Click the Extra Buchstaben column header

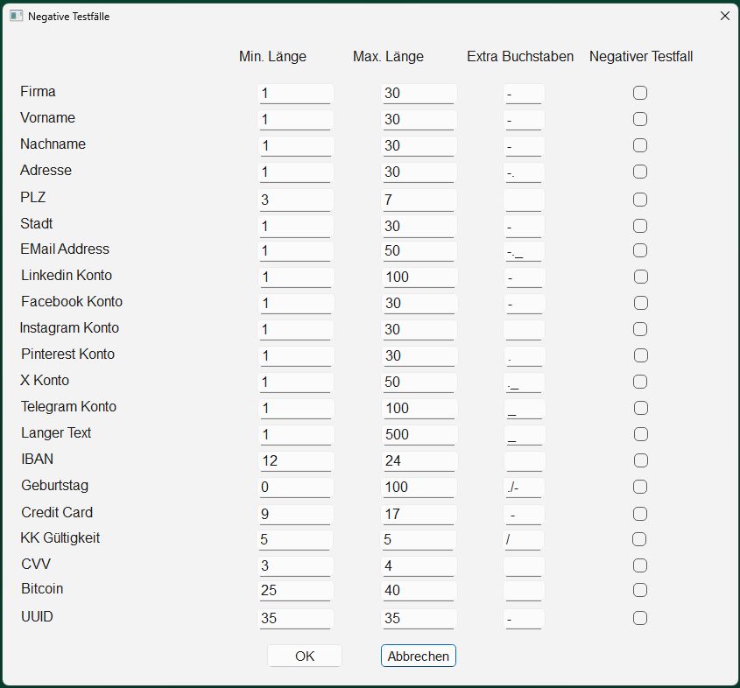[x=520, y=57]
